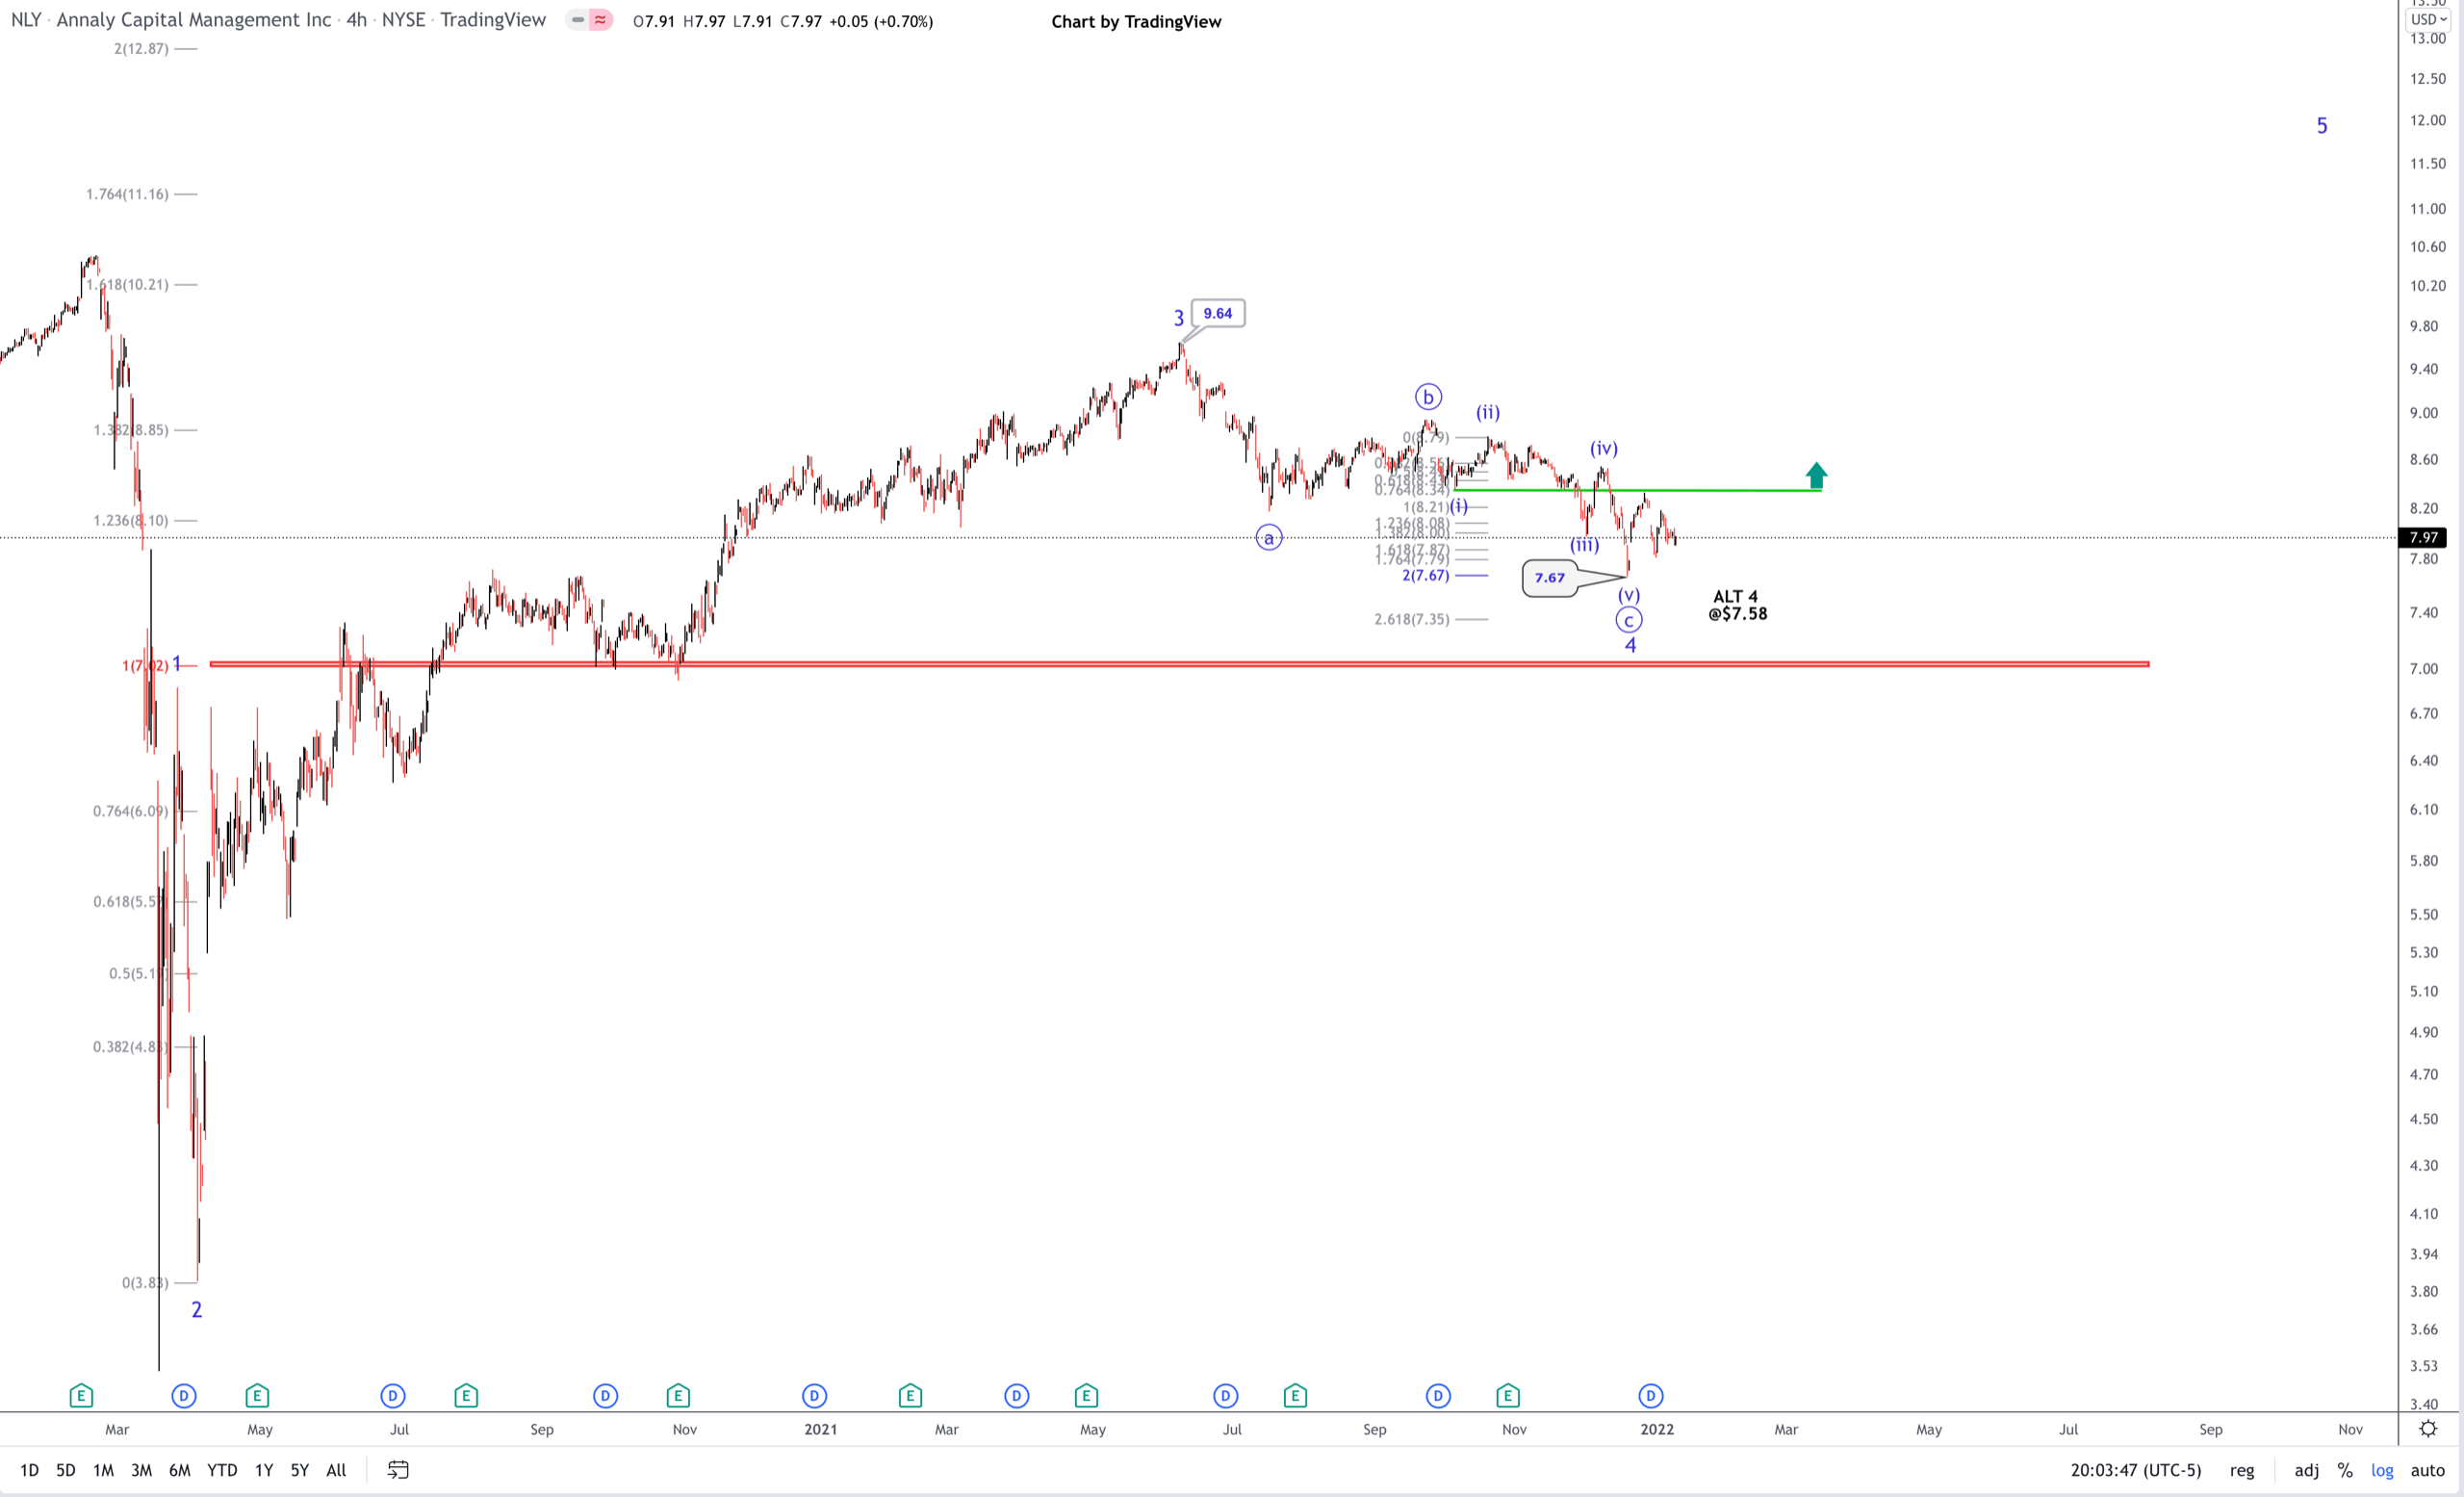Click the earnings E marker above May 2021

pyautogui.click(x=1087, y=1395)
